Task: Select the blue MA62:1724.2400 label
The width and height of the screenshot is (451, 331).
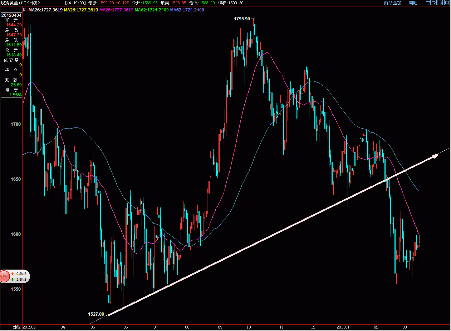Action: [187, 10]
